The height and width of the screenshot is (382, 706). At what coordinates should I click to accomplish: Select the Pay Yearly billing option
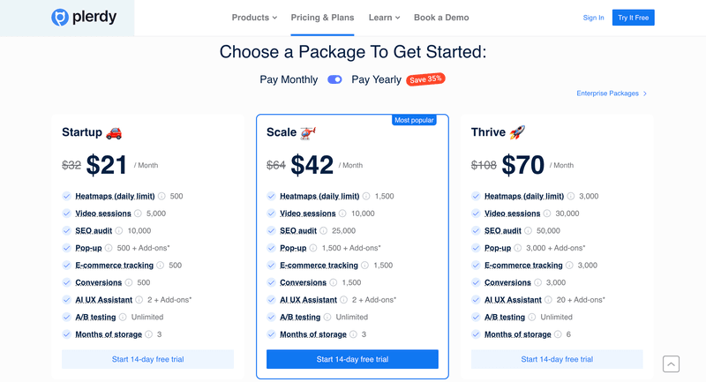coord(376,79)
